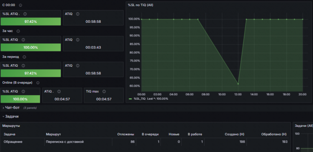This screenshot has width=313, height=152.
Task: Click the Last *: 100.00% legend value
Action: tap(158, 99)
